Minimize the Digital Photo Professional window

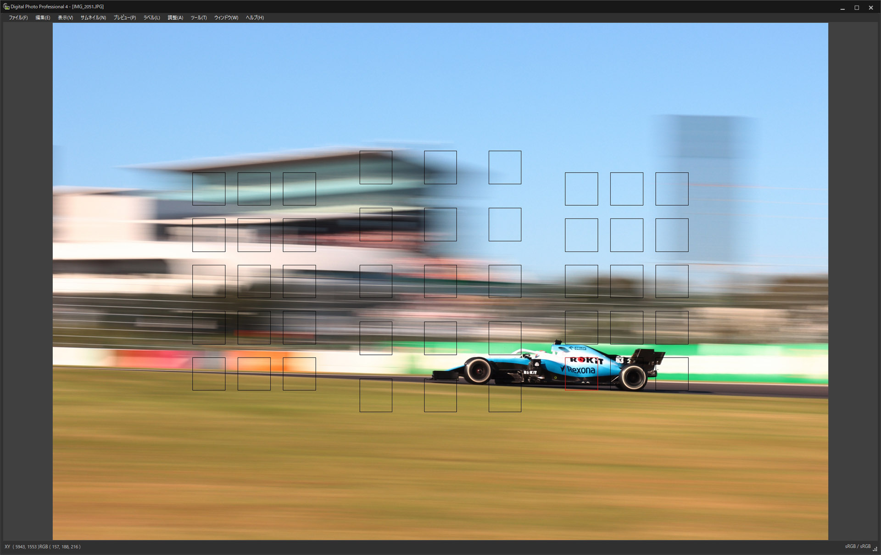coord(842,7)
